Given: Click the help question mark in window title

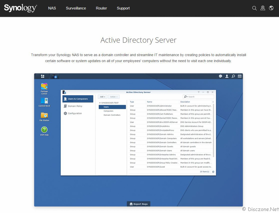Looking at the screenshot, I should (x=199, y=92).
